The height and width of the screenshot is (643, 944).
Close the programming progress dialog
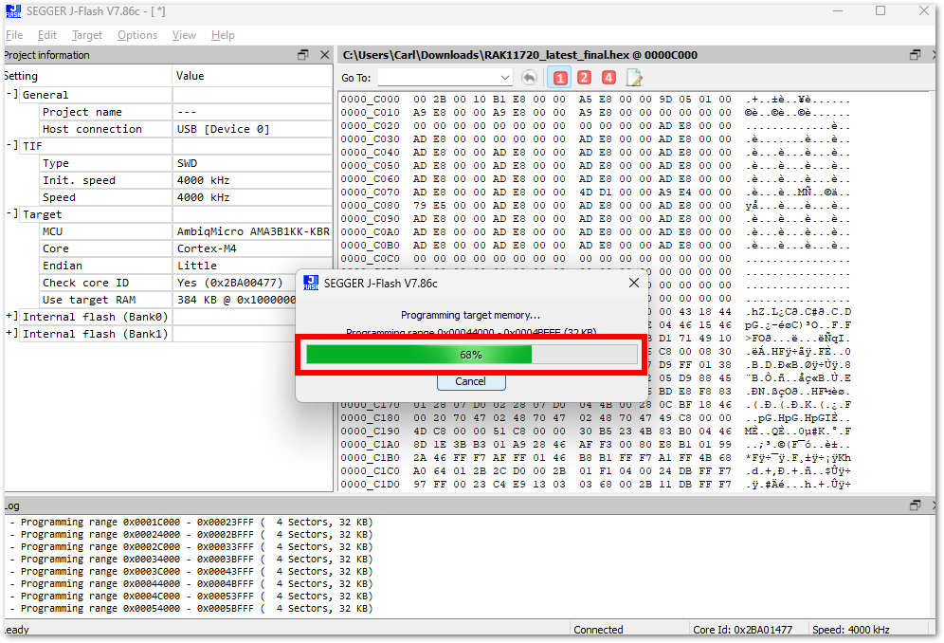point(634,283)
